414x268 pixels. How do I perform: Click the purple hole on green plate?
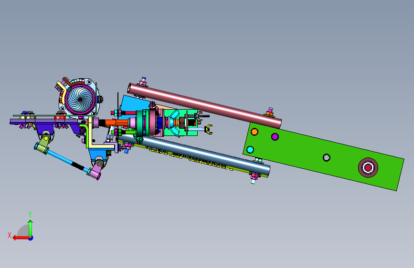[275, 137]
